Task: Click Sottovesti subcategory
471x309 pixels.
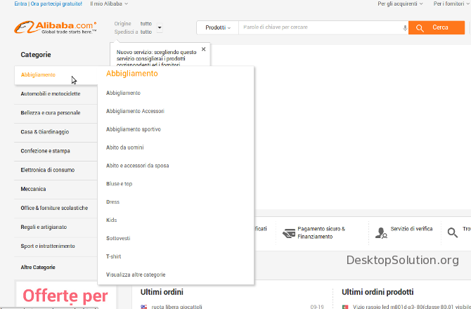Action: point(118,238)
